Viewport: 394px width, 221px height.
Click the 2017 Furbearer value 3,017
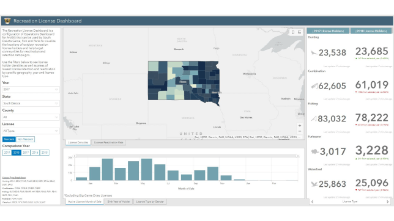click(x=333, y=151)
